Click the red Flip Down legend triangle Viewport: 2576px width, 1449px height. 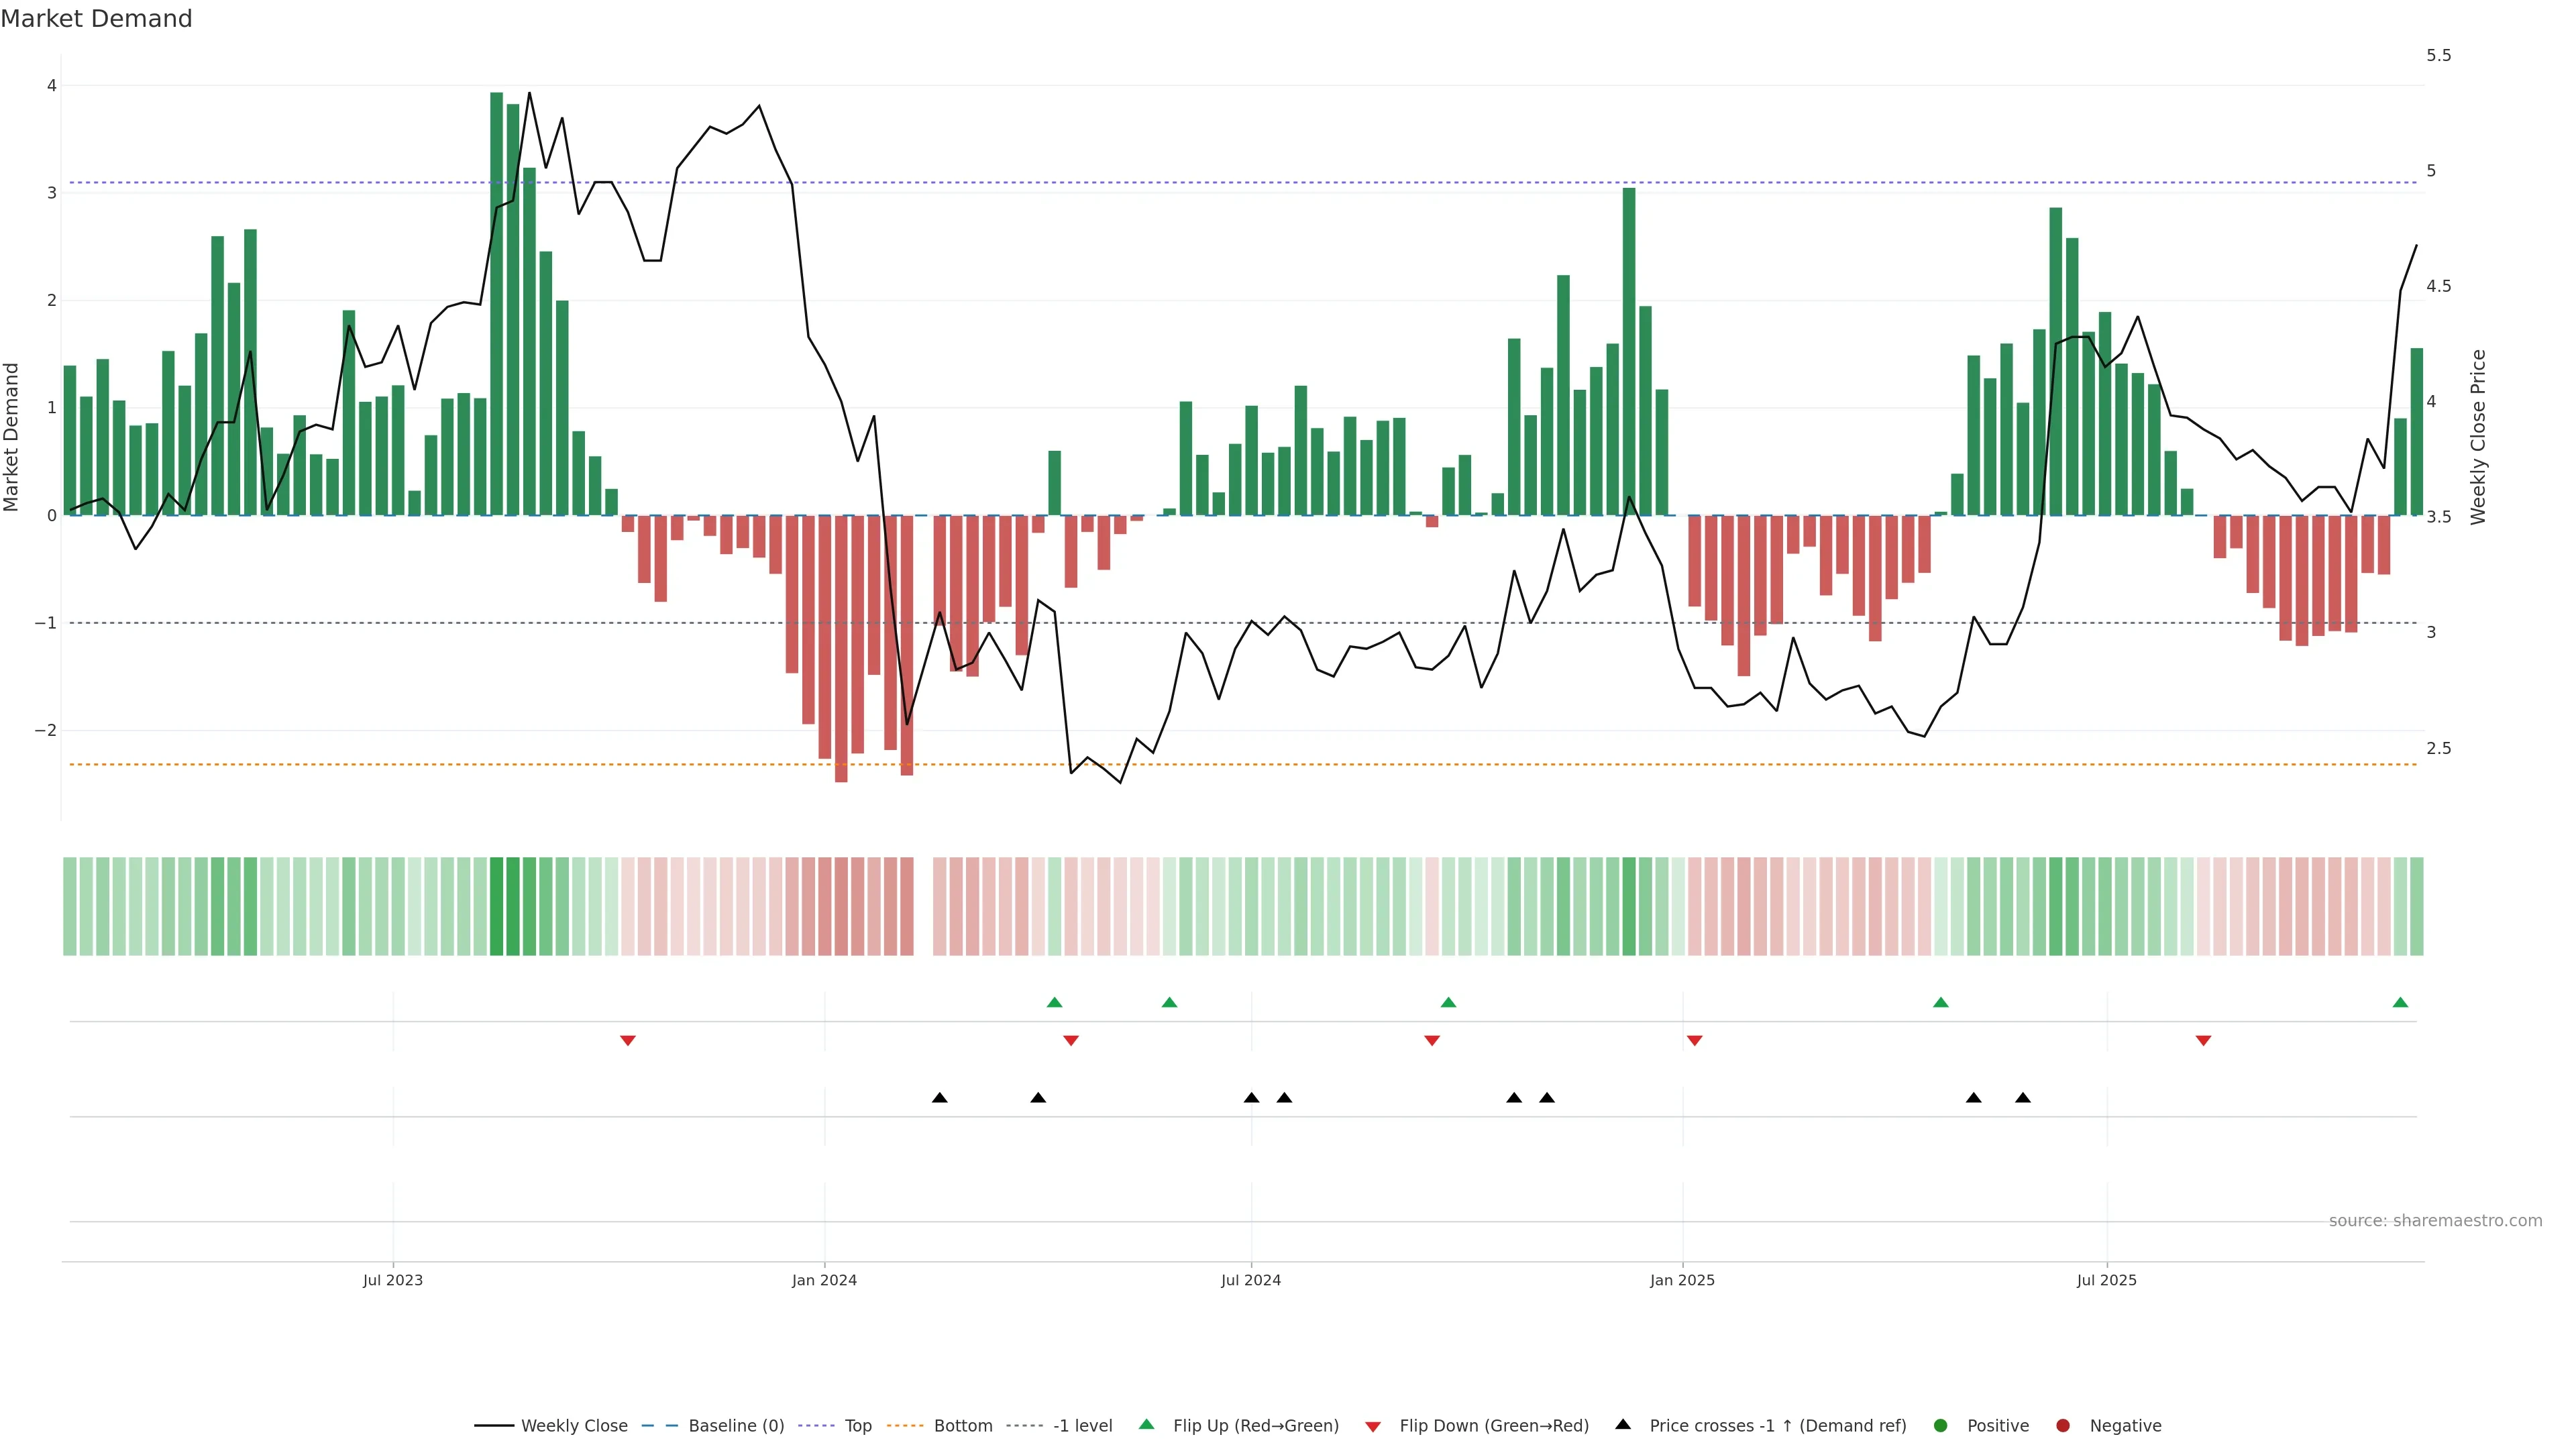(1373, 1427)
